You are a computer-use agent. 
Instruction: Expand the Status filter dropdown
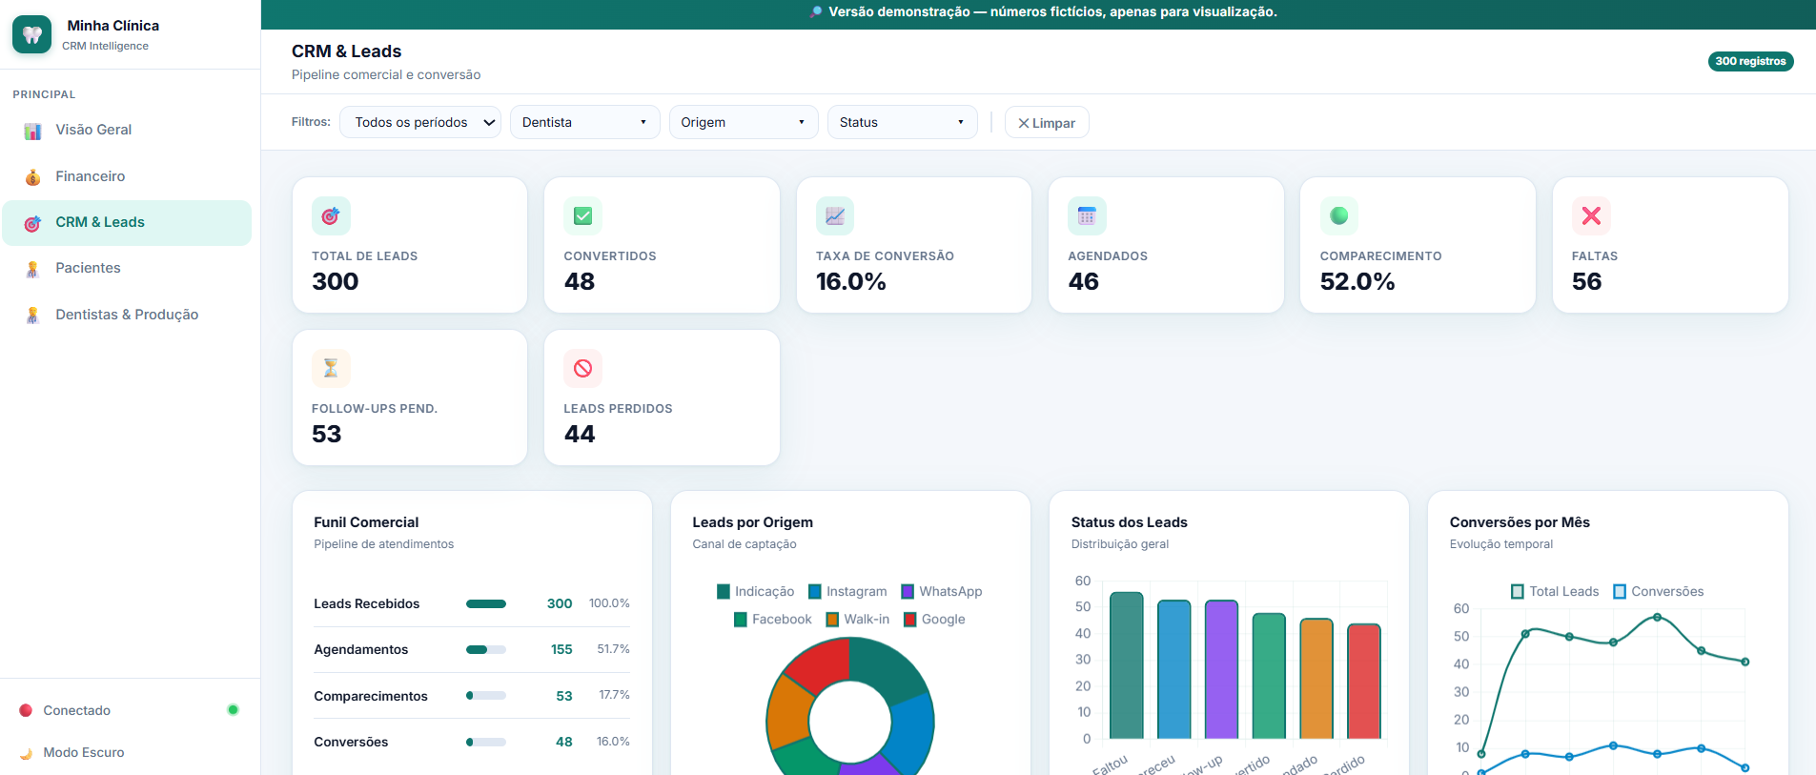click(903, 122)
